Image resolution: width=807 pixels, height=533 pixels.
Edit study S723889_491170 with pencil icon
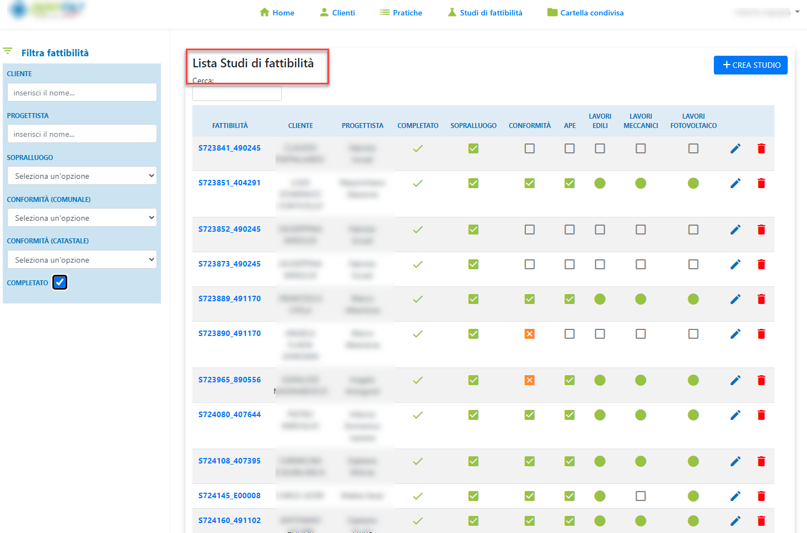click(735, 299)
